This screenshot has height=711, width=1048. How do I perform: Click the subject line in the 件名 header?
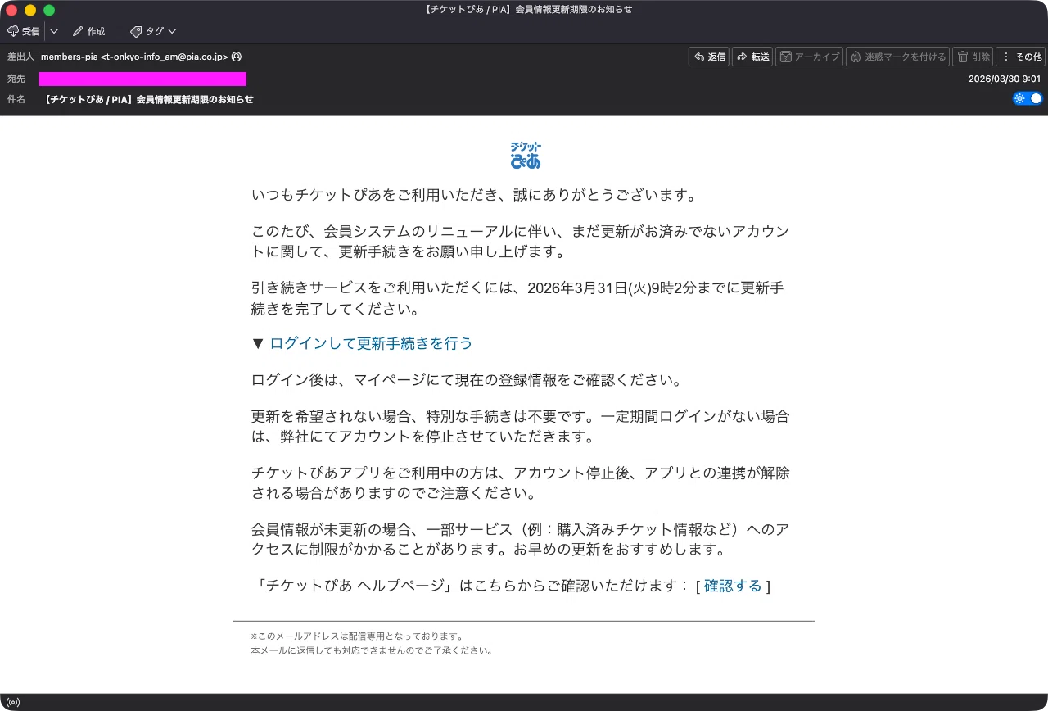(147, 99)
